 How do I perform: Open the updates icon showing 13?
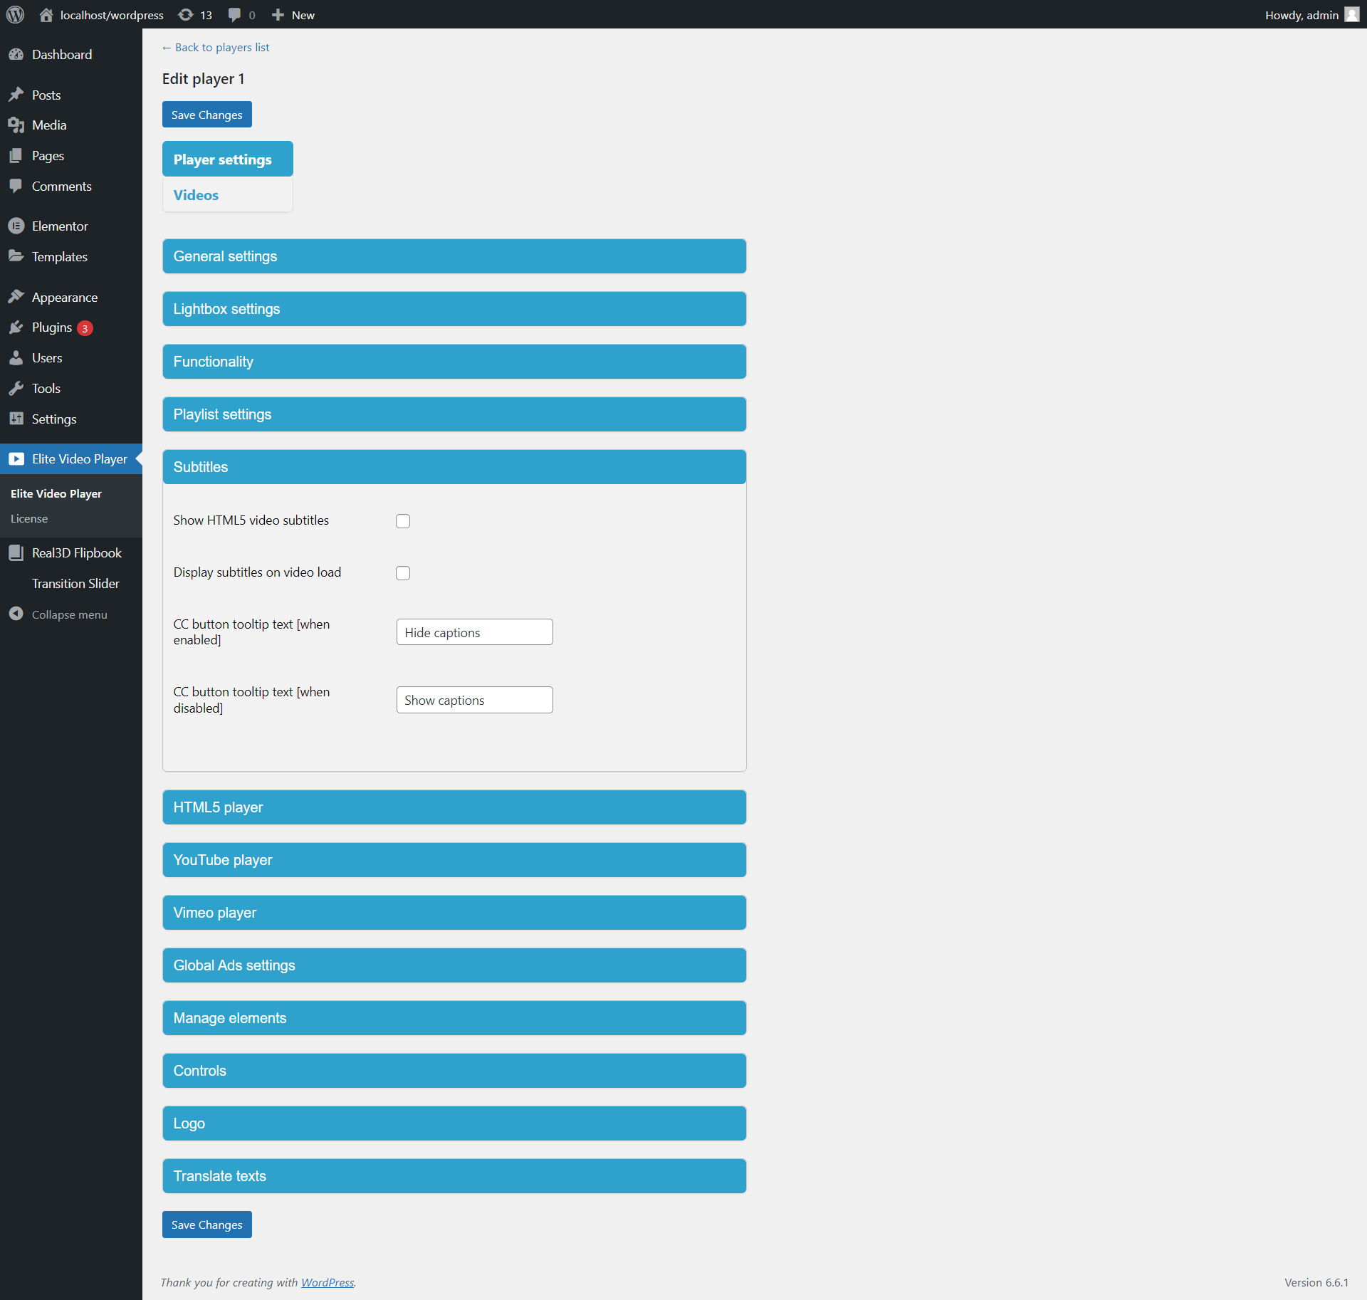click(187, 14)
